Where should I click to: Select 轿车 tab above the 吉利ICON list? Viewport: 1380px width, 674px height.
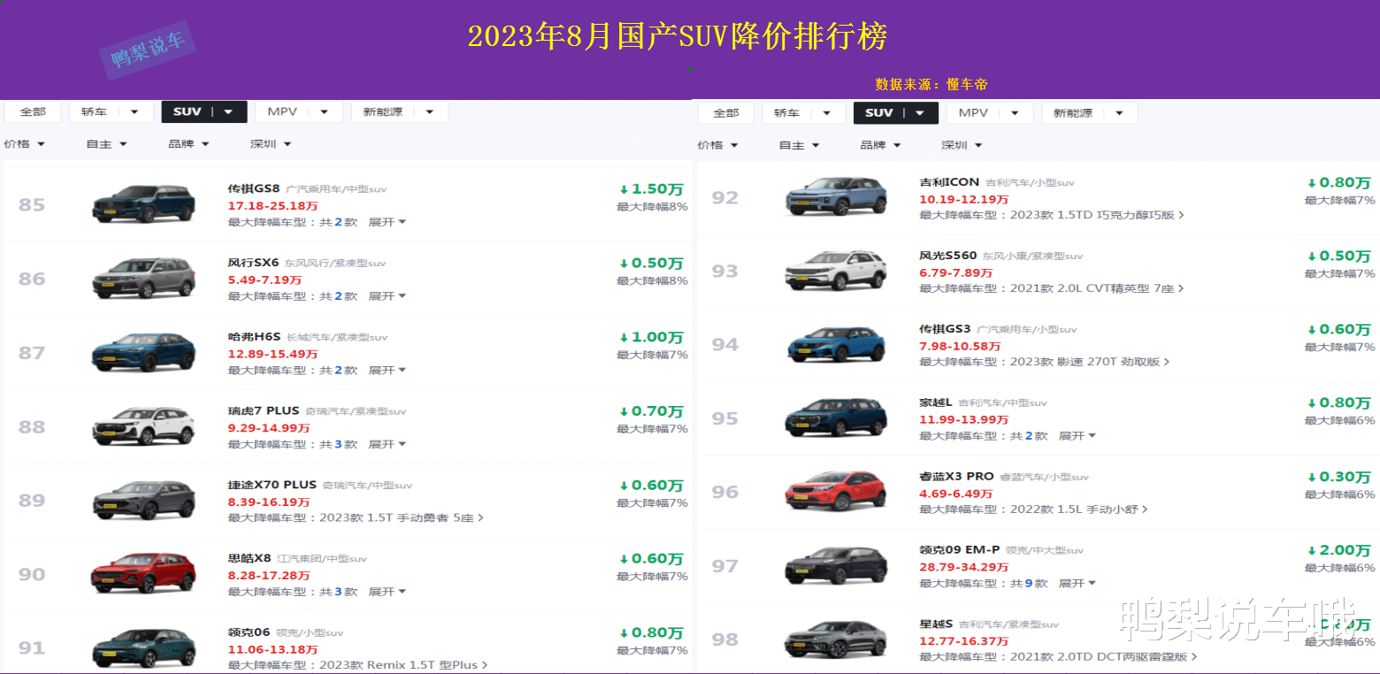(803, 113)
